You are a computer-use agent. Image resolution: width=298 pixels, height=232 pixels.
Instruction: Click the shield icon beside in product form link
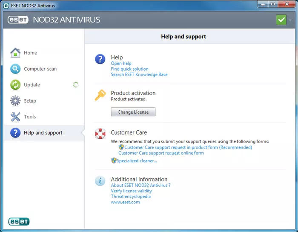(121, 147)
